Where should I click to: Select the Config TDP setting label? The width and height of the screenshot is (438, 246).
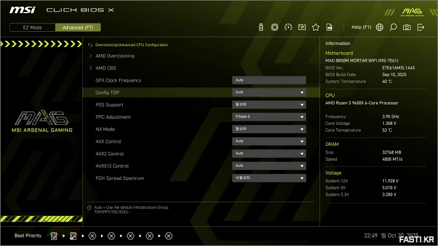[107, 92]
